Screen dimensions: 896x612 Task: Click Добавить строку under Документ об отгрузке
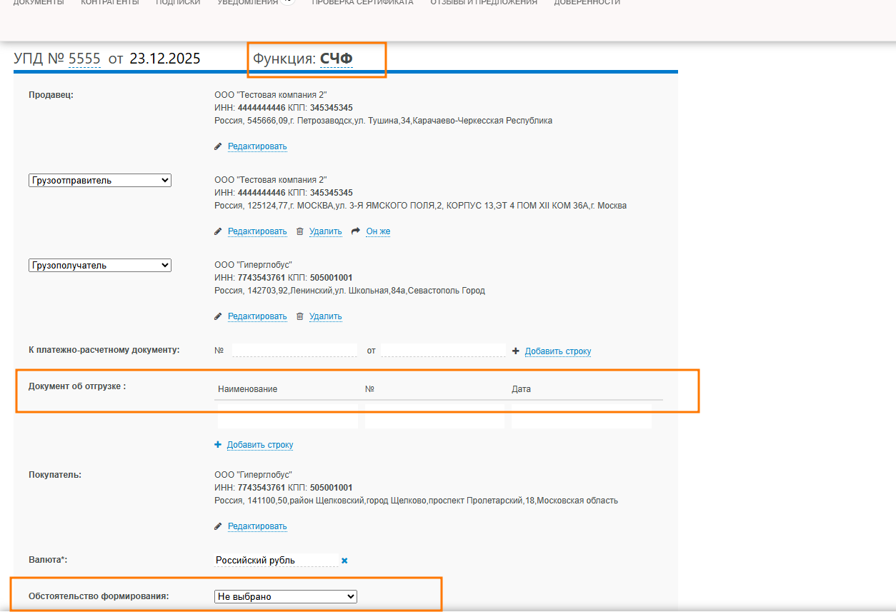click(260, 445)
